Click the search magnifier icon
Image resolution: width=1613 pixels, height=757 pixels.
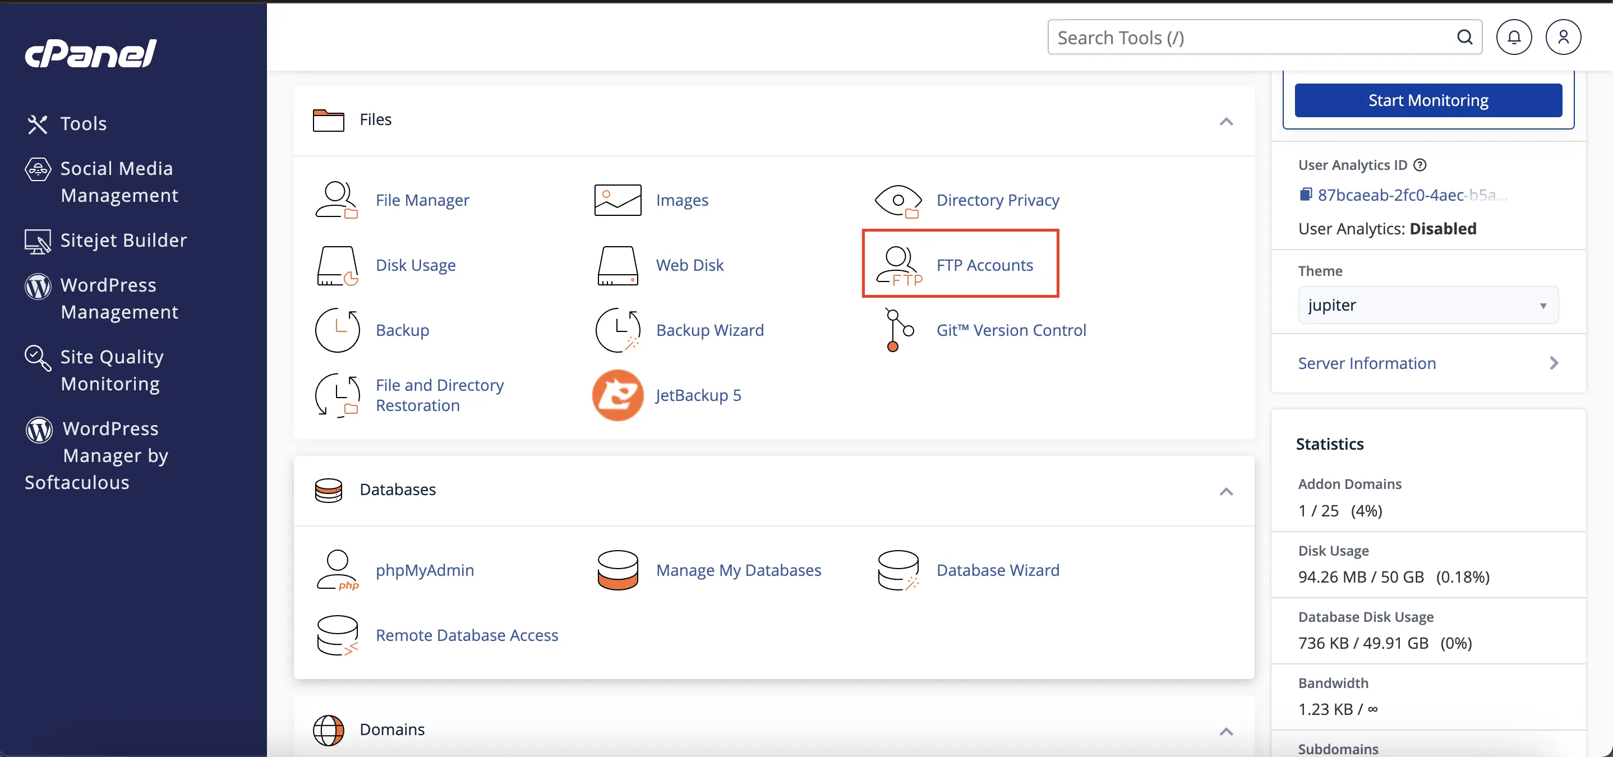pyautogui.click(x=1464, y=38)
